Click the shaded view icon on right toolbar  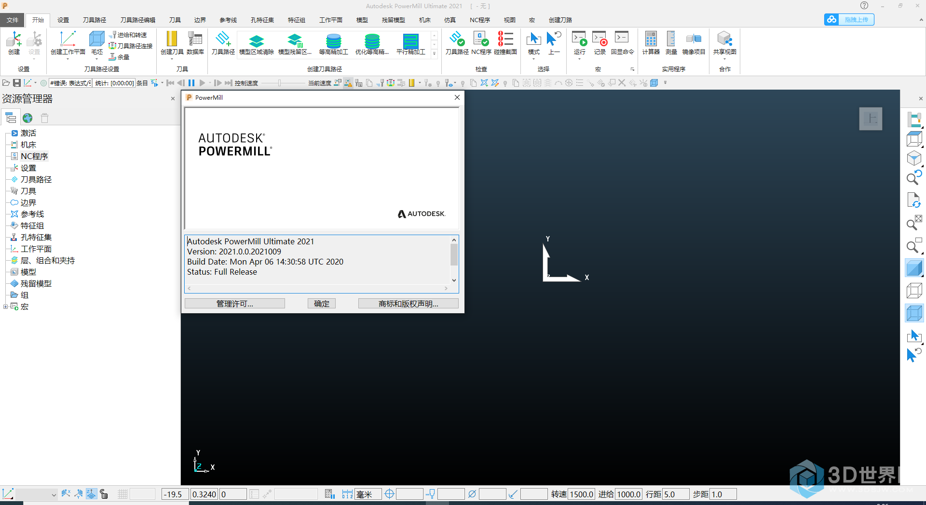tap(914, 268)
